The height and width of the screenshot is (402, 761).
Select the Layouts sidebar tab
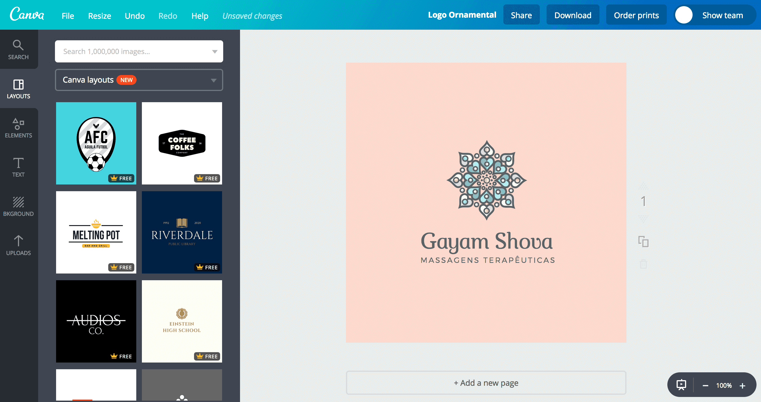click(18, 89)
